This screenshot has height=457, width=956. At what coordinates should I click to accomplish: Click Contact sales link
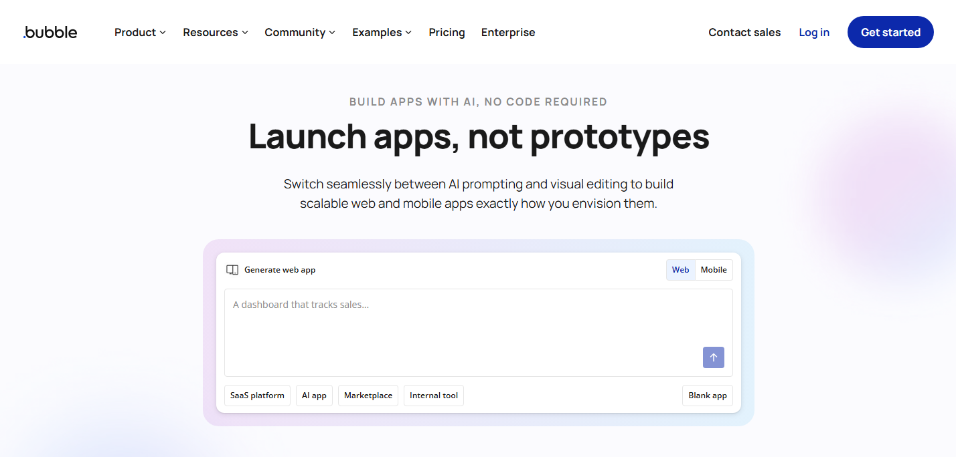(744, 32)
